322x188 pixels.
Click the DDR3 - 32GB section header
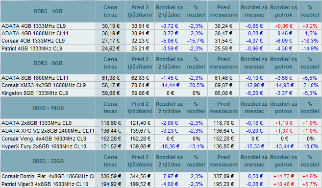[48, 161]
